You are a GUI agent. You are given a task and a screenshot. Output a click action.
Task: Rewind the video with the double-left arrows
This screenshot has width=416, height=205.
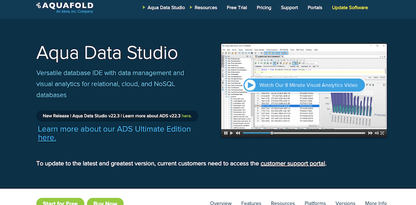(x=238, y=133)
